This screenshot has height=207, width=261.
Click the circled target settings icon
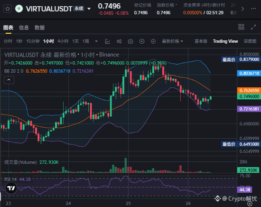[x=153, y=41]
